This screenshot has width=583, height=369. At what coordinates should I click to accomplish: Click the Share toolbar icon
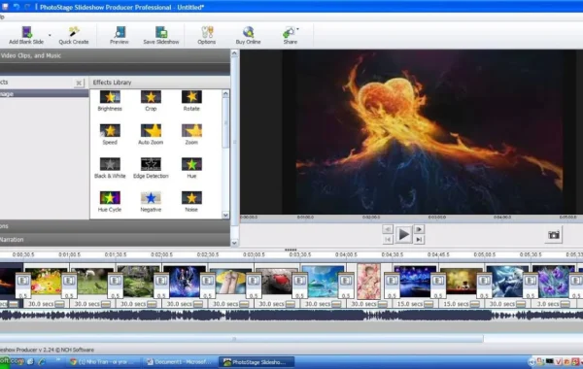coord(289,32)
